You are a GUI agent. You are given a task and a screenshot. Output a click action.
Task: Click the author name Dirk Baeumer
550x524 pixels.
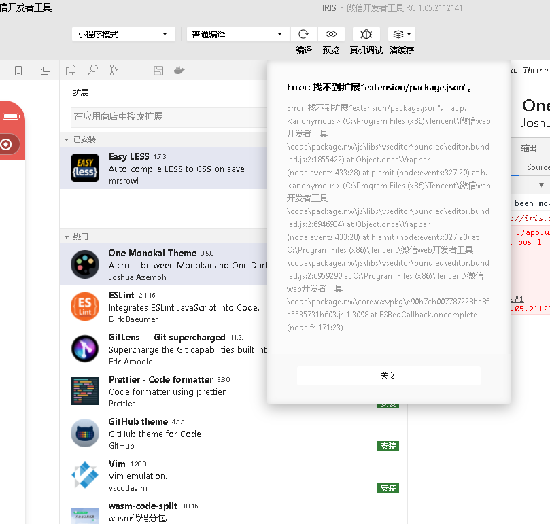coord(133,319)
